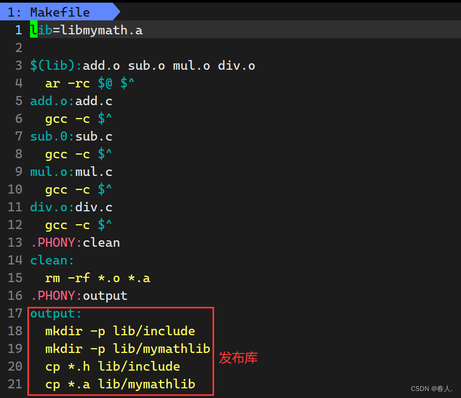Place cursor on libmymath.a text
This screenshot has height=398, width=461.
tap(102, 31)
